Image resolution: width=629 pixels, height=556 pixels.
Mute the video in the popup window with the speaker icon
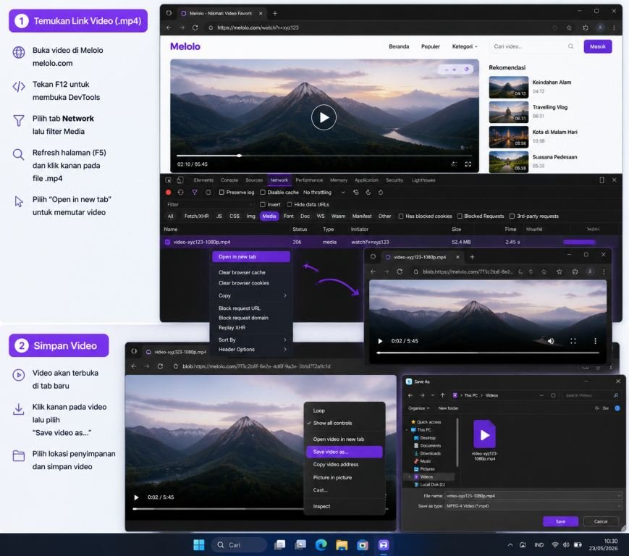tap(551, 341)
